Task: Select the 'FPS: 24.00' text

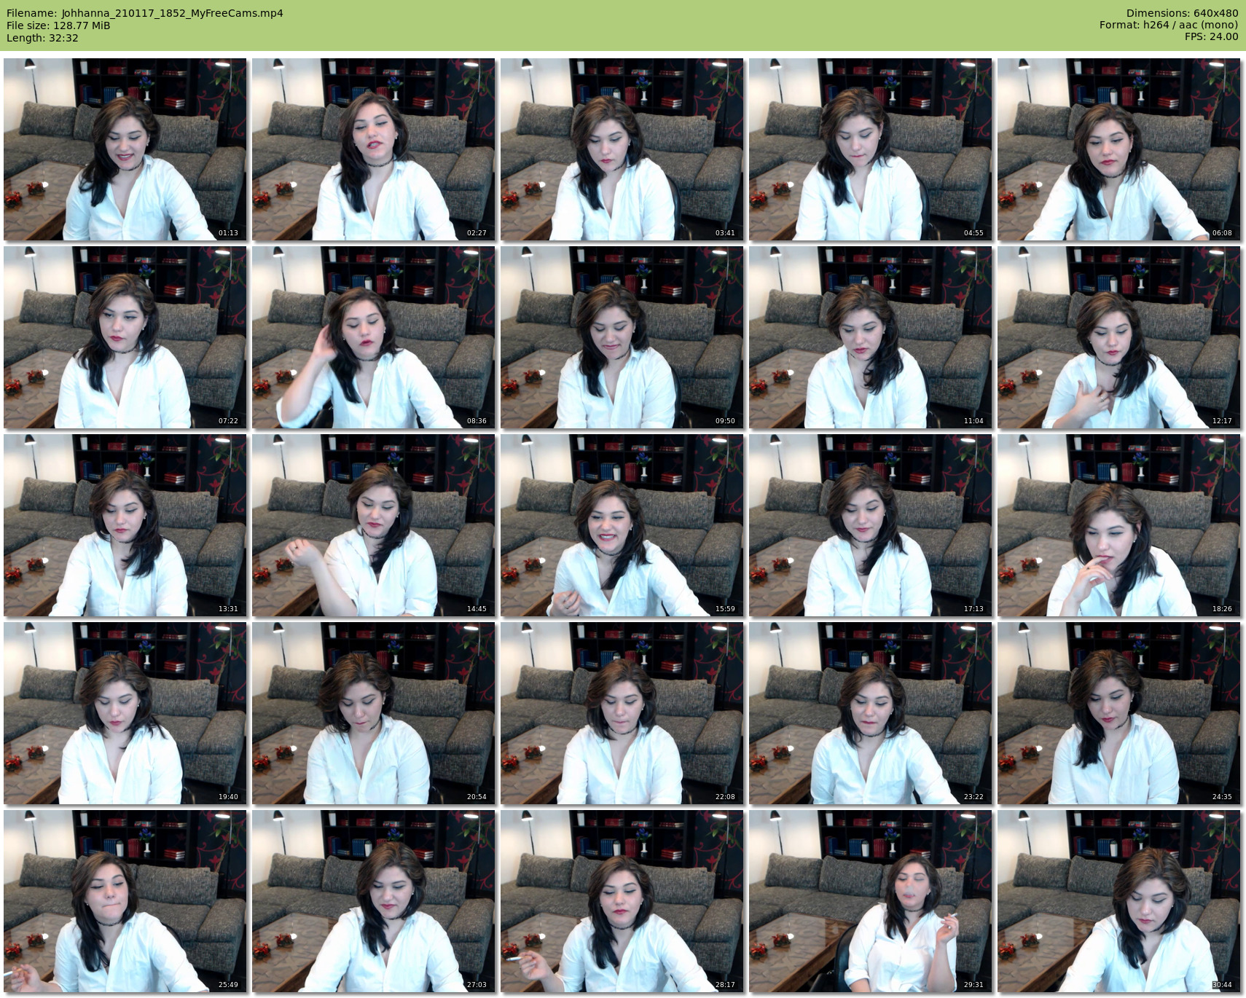Action: (x=1212, y=36)
